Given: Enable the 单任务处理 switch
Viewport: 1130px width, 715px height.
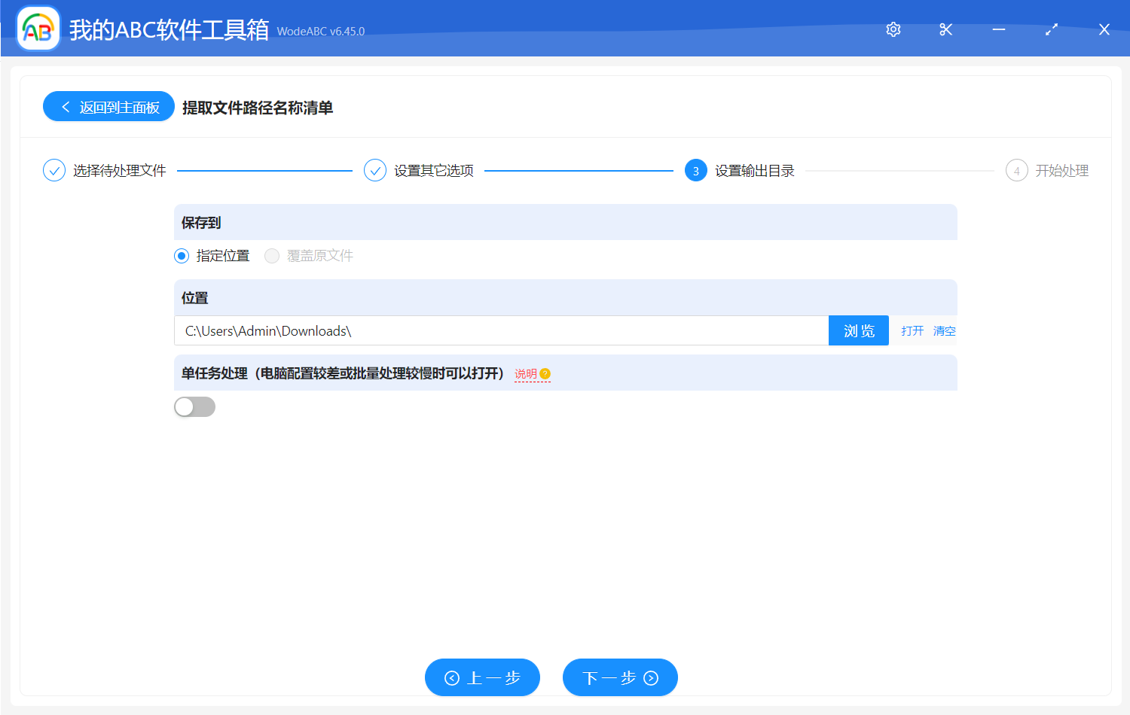Looking at the screenshot, I should pyautogui.click(x=194, y=406).
